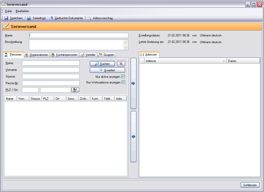Click the Schliessen button

pyautogui.click(x=250, y=185)
